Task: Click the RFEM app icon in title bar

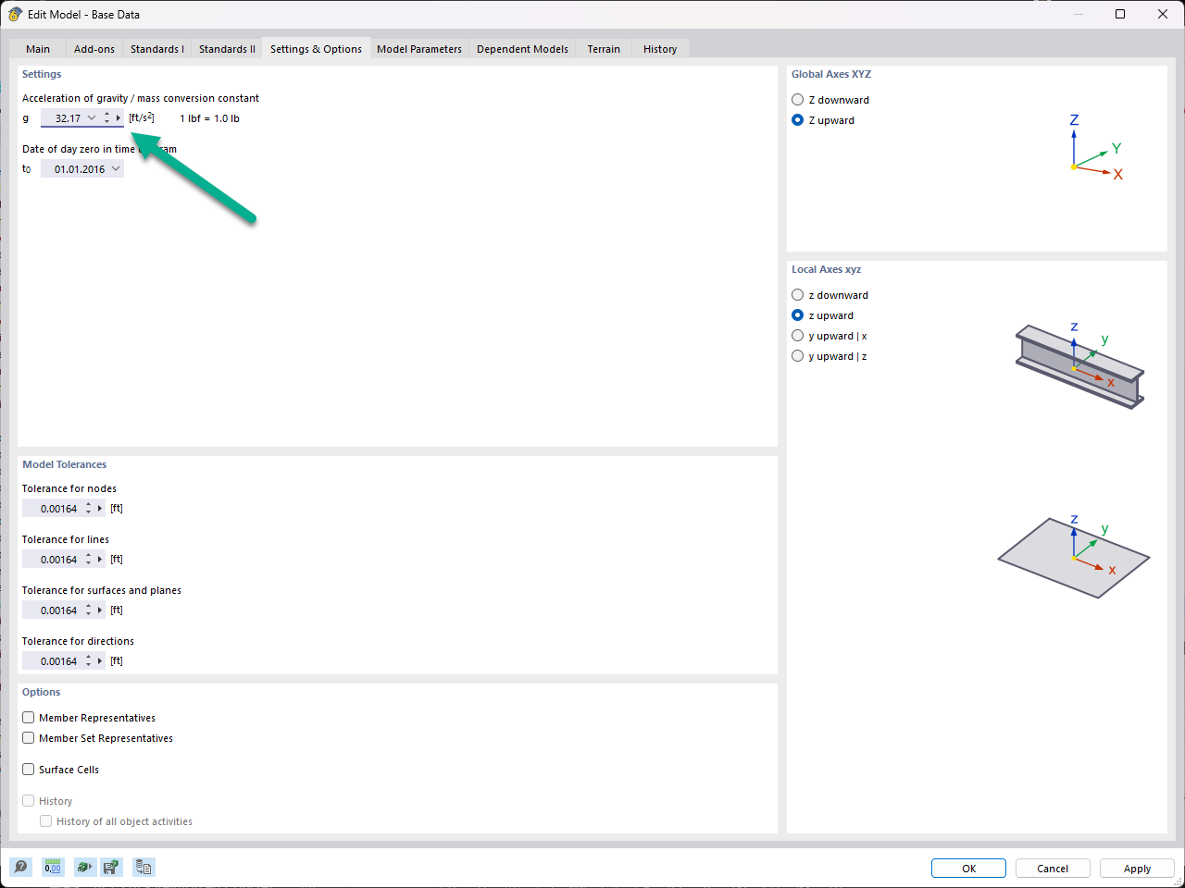Action: coord(15,14)
